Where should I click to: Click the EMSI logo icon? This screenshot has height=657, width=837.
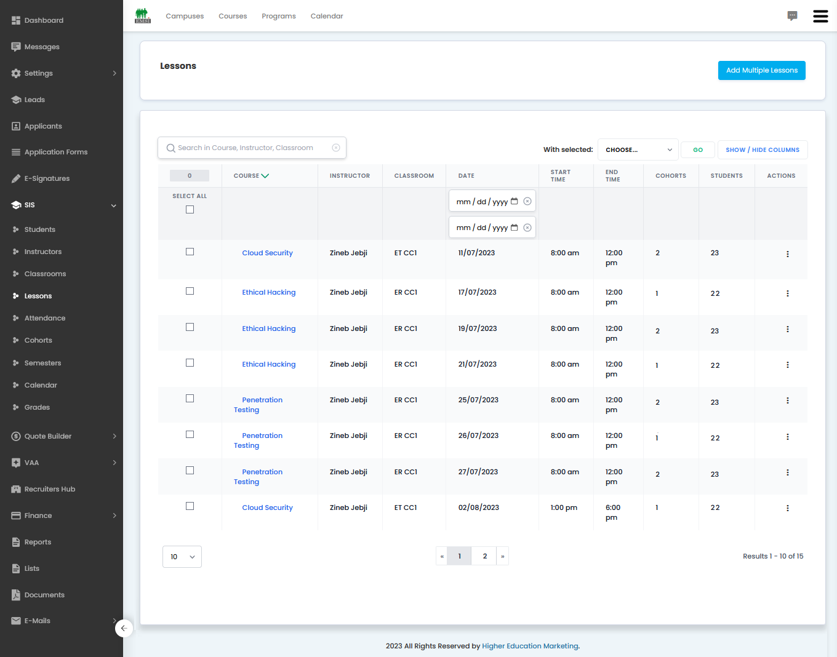[x=143, y=16]
